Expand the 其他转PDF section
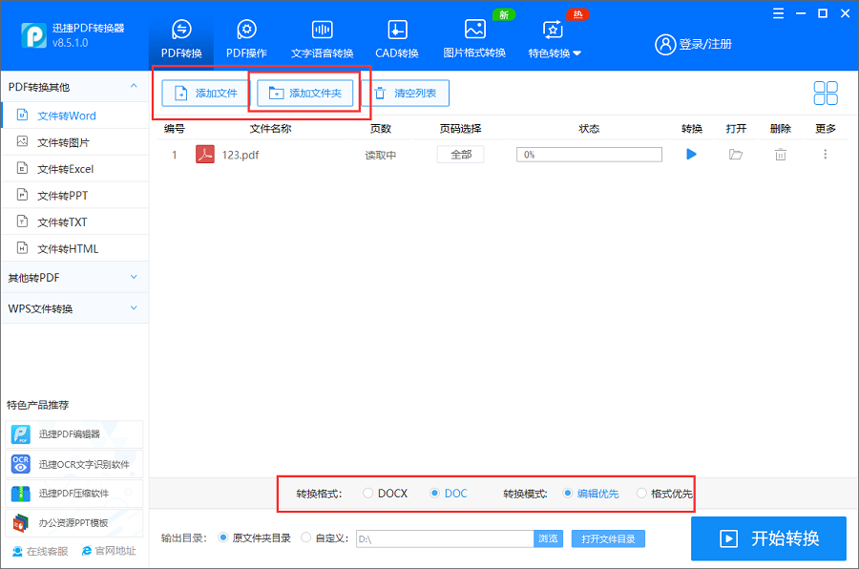This screenshot has width=859, height=569. 75,278
